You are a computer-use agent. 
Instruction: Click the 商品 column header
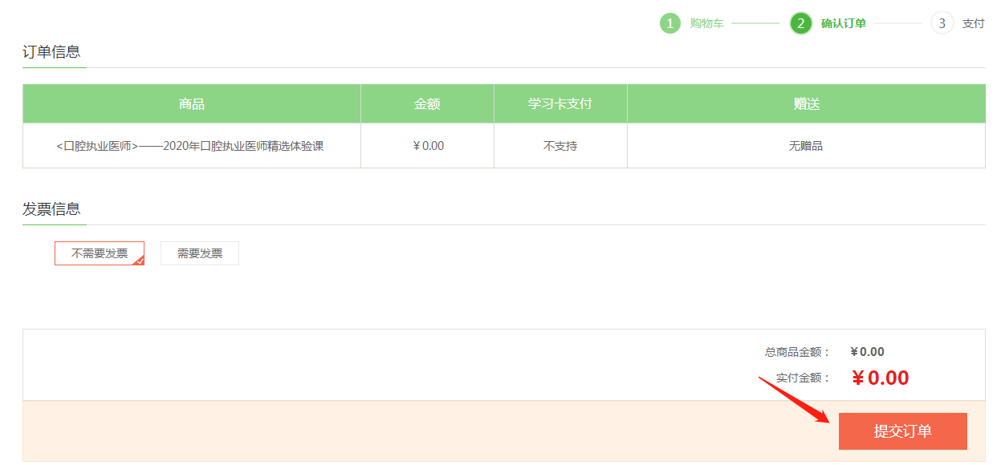(x=191, y=104)
